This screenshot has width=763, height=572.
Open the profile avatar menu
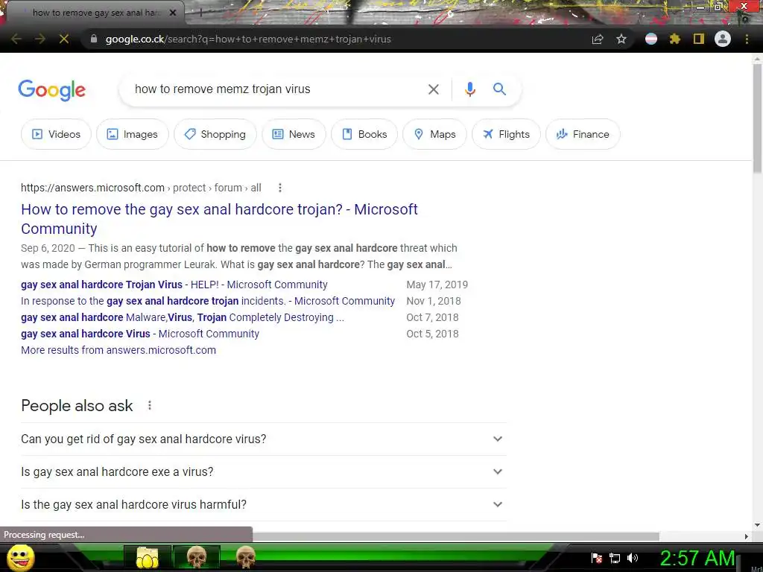pos(723,39)
